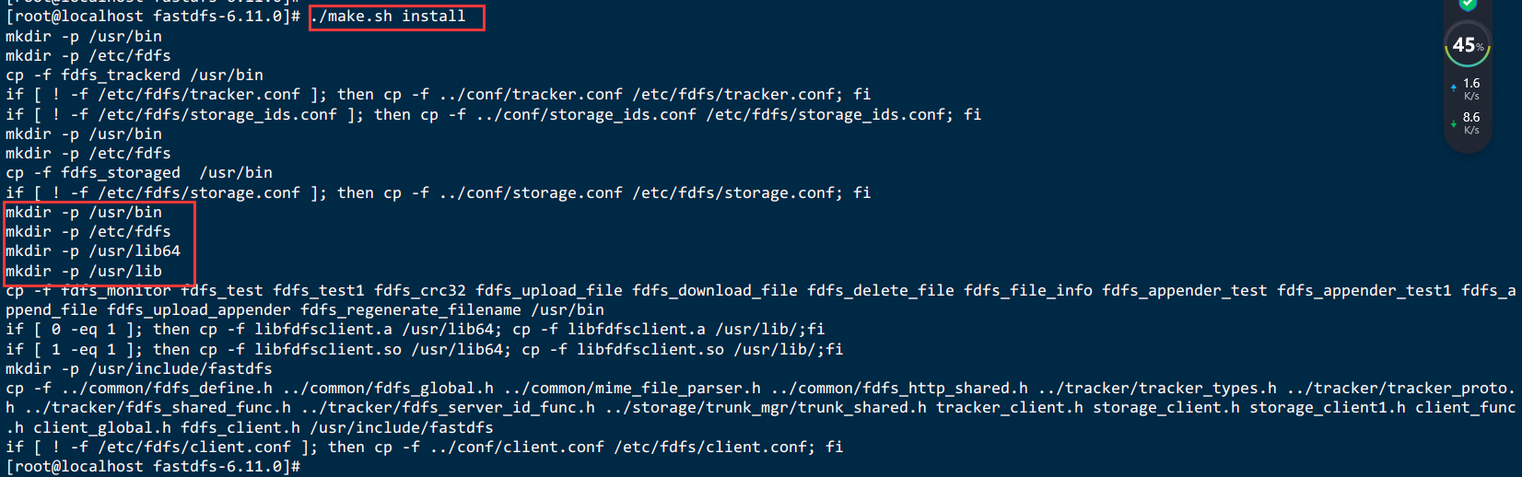Open the 45% usage circle indicator
Screen dimensions: 1522x477
pos(1468,45)
